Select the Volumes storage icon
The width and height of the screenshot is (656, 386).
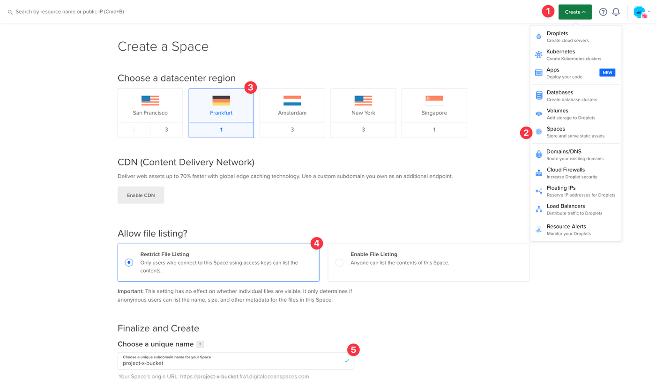point(539,113)
